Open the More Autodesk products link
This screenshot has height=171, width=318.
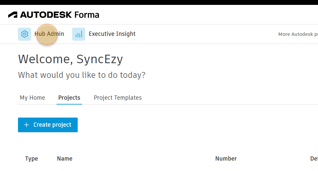coord(298,34)
